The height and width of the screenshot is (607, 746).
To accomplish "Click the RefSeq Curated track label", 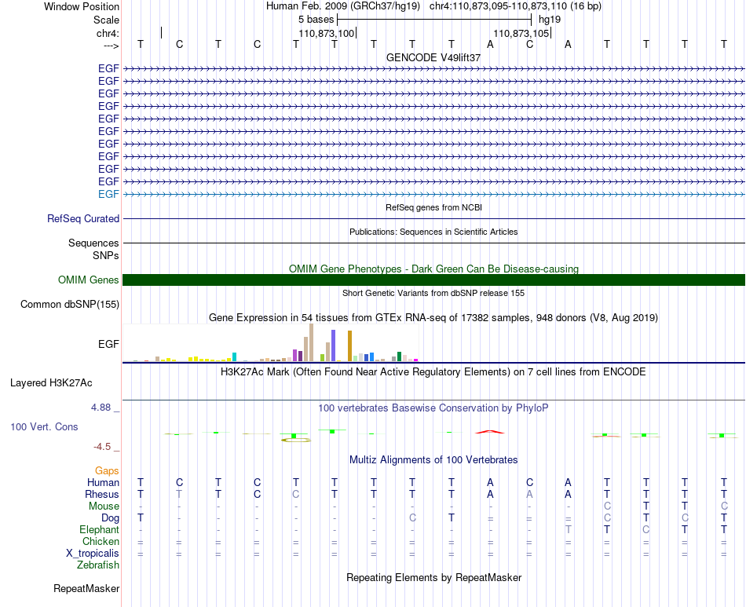I will pyautogui.click(x=83, y=219).
